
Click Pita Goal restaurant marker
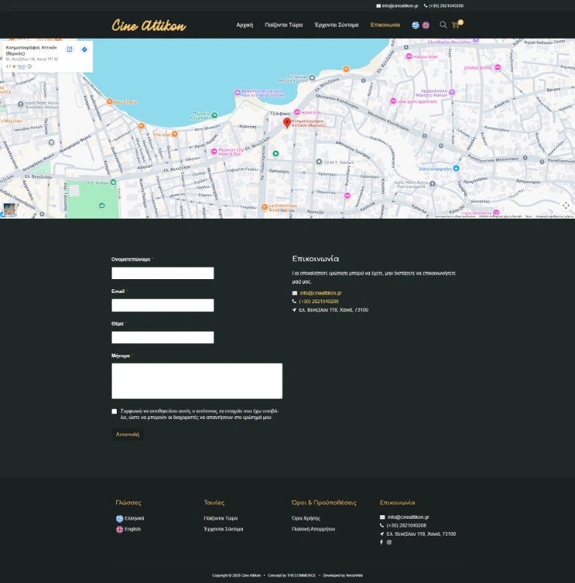point(174,134)
